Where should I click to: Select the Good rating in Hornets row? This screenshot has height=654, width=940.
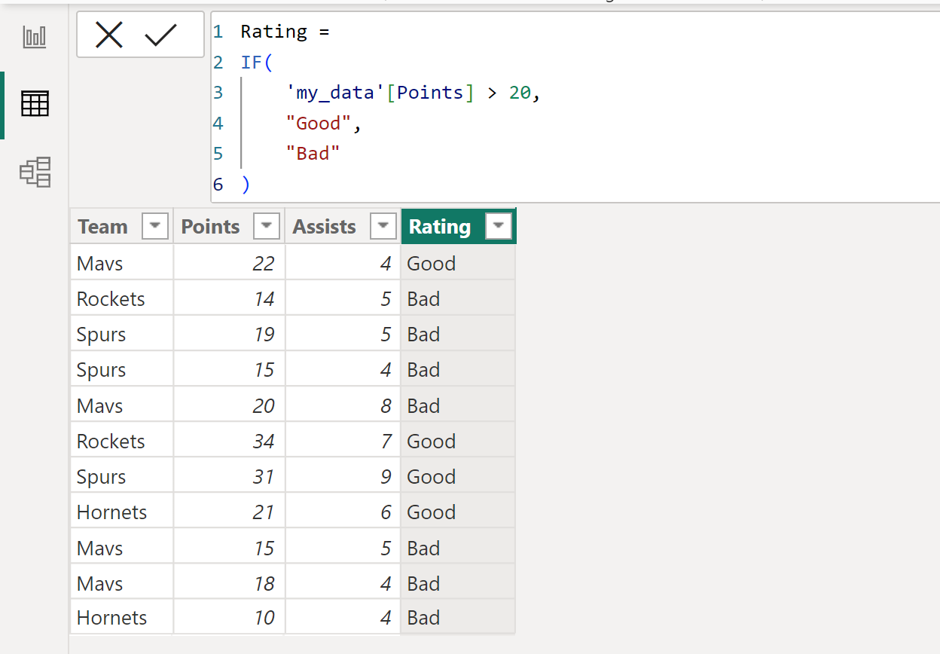coord(459,512)
